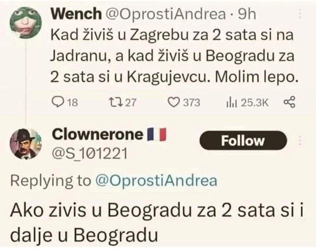Image resolution: width=316 pixels, height=249 pixels.
Task: Follow the Clownerone account
Action: [243, 140]
